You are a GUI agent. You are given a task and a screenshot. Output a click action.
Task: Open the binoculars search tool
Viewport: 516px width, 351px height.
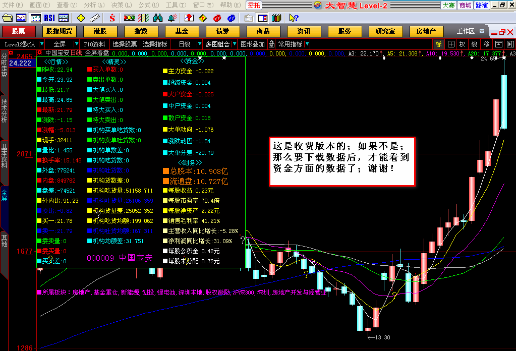[158, 18]
